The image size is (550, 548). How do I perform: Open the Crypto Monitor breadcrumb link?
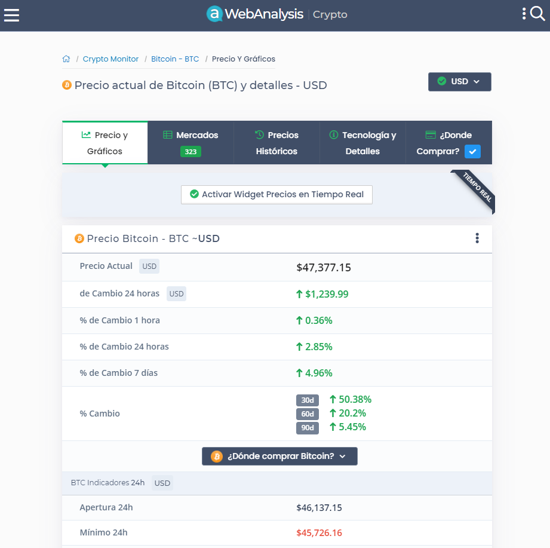point(110,59)
